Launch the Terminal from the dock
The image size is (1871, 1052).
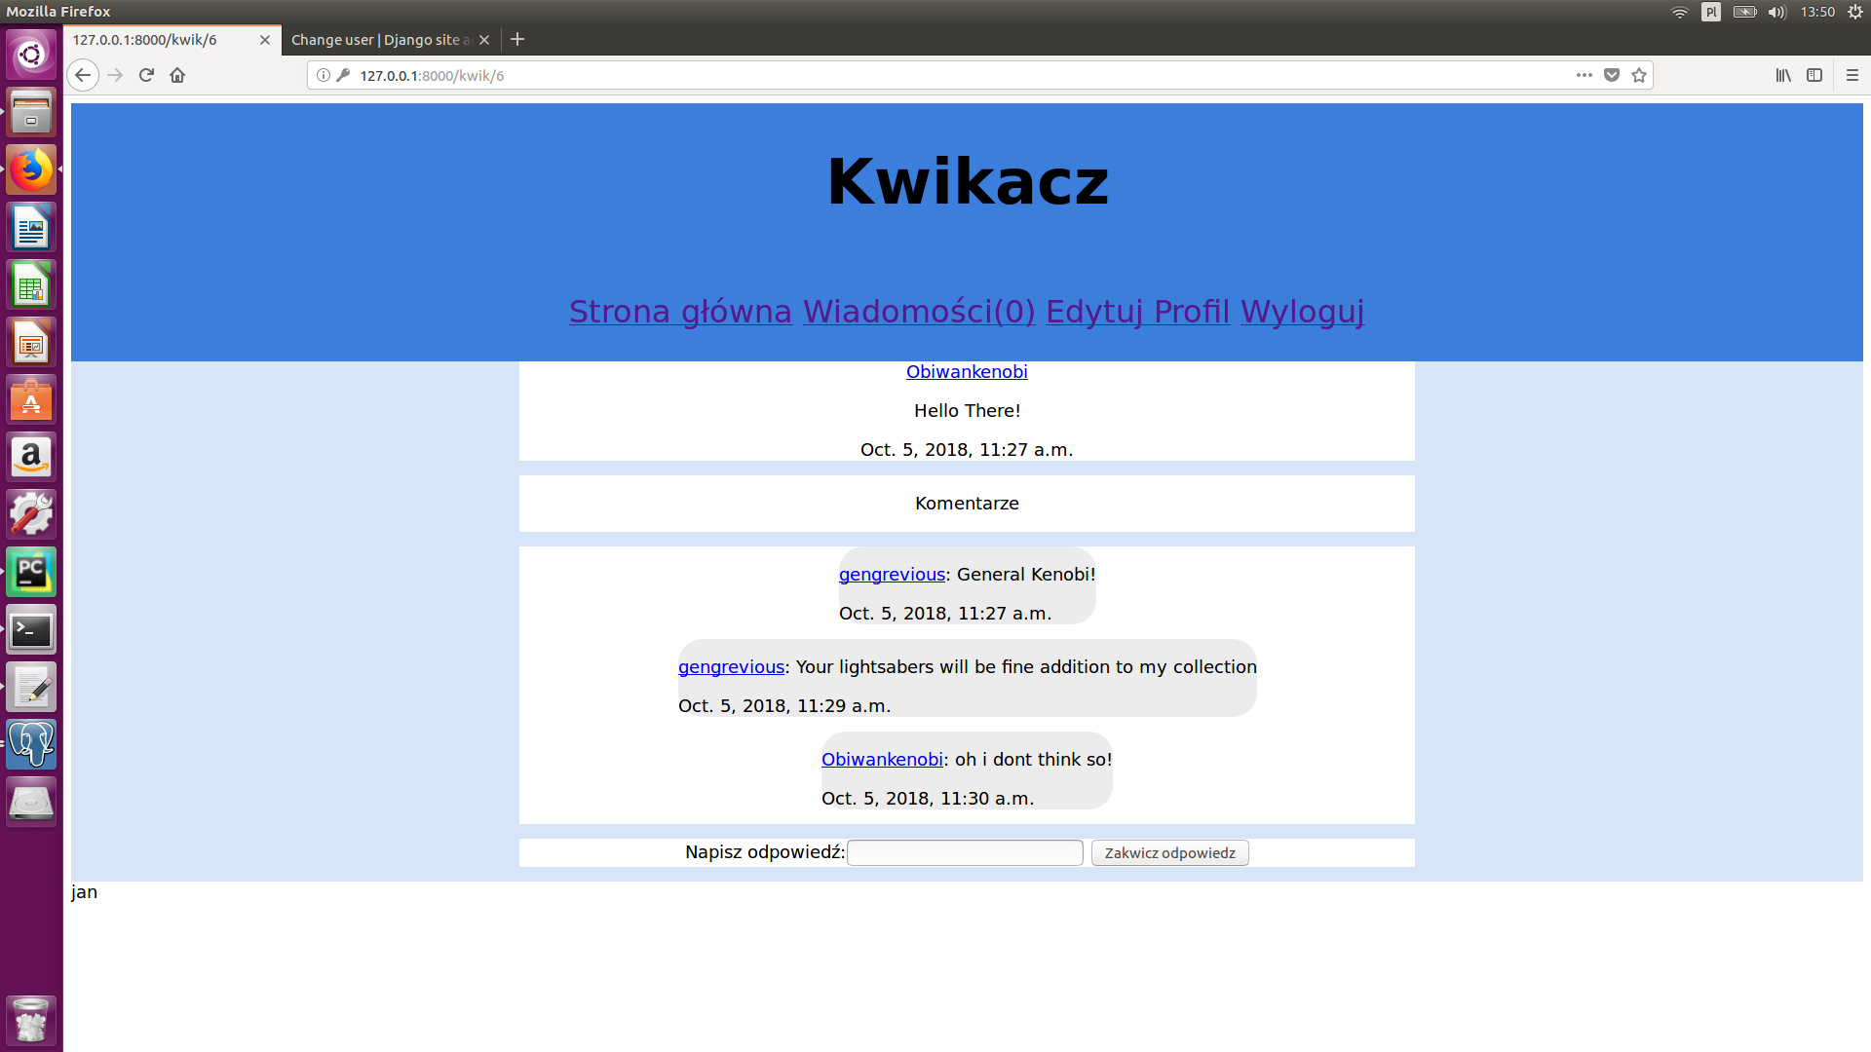point(30,629)
